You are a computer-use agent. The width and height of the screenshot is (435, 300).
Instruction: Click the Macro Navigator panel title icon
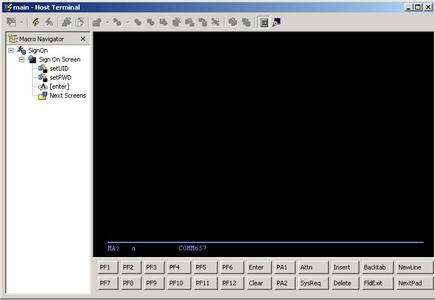pos(13,39)
